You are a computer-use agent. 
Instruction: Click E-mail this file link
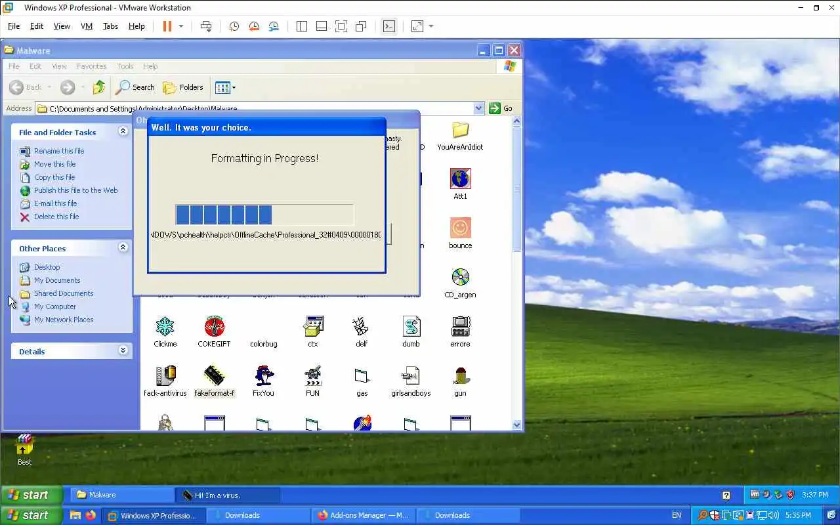coord(56,203)
